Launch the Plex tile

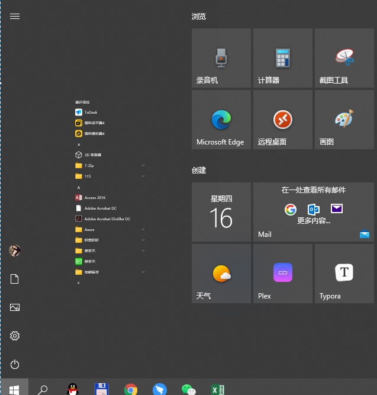(283, 274)
